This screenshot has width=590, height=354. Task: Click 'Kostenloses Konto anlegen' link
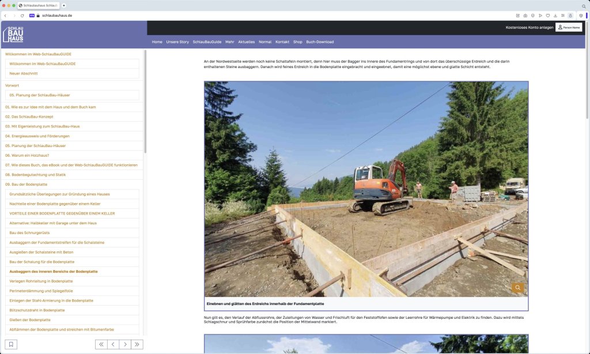(x=529, y=27)
